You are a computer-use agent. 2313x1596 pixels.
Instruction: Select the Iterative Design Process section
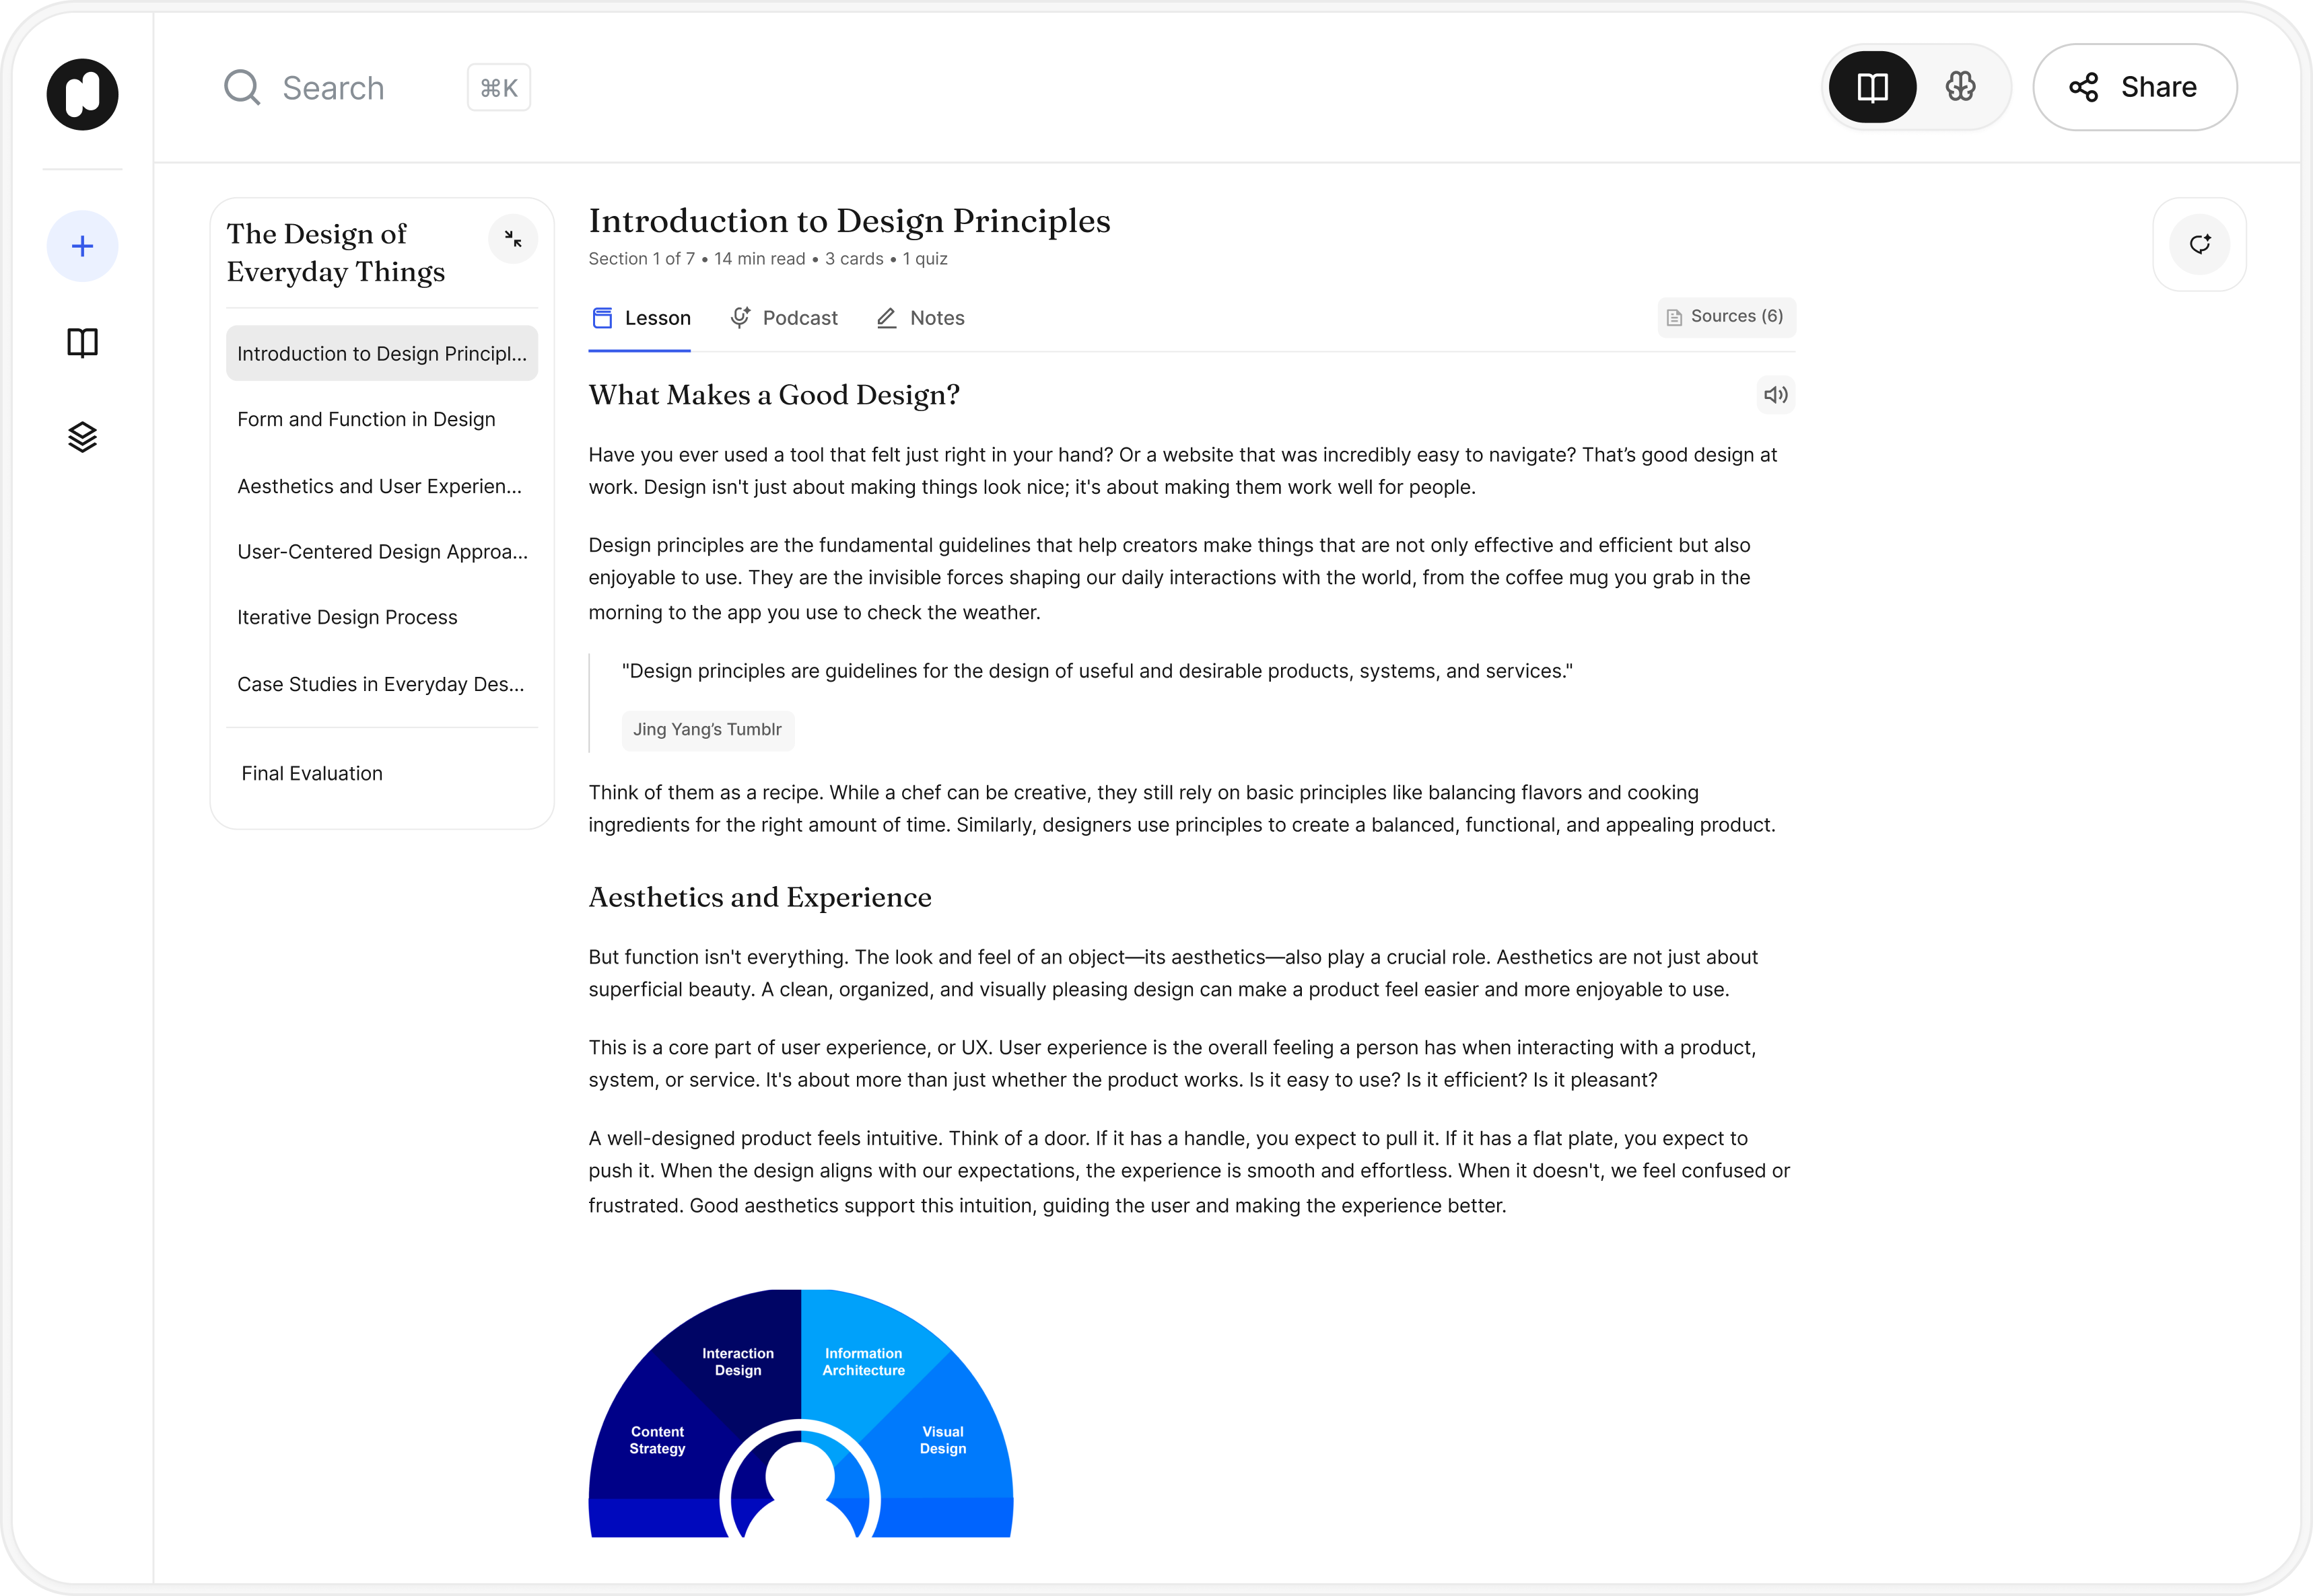(346, 617)
